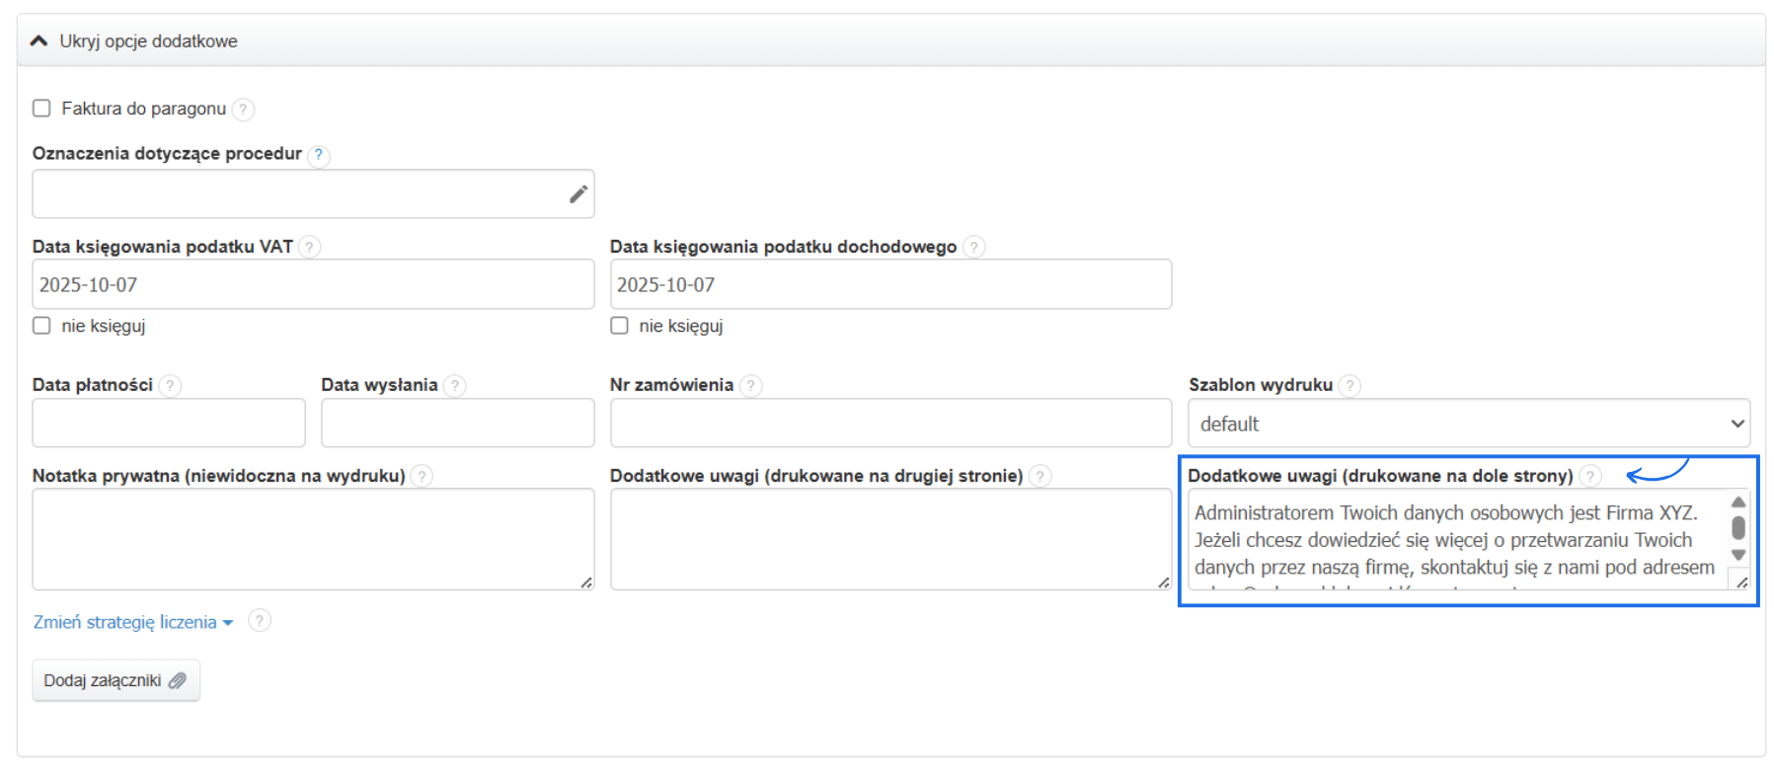
Task: Tick nie księguj under VAT booking date
Action: pyautogui.click(x=41, y=326)
